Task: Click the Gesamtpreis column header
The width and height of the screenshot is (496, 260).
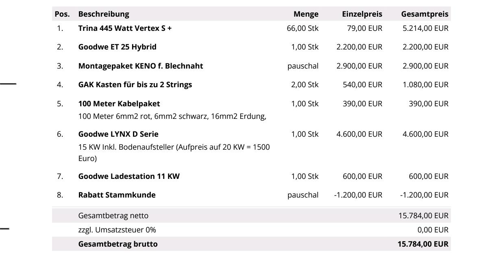Action: [x=424, y=14]
